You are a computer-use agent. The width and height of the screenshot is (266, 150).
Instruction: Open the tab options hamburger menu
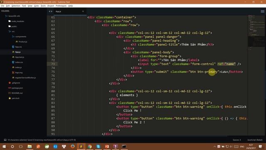click(262, 11)
